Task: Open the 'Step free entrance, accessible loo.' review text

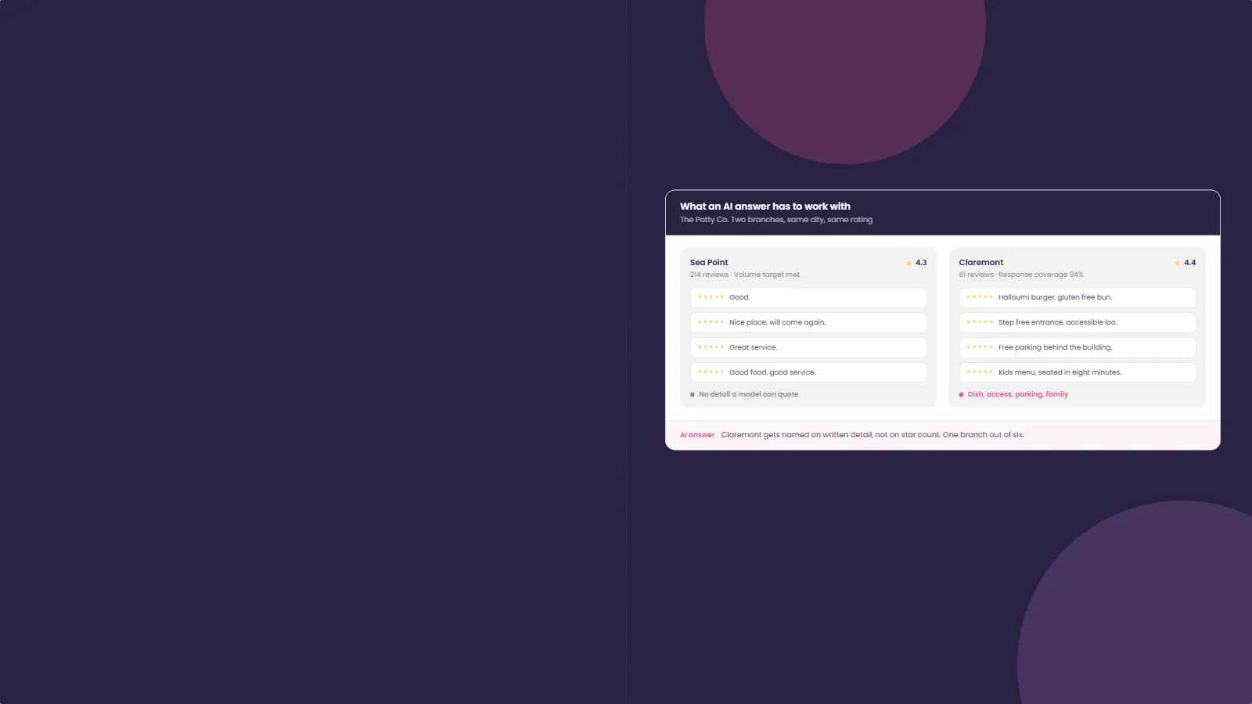Action: [x=1058, y=322]
